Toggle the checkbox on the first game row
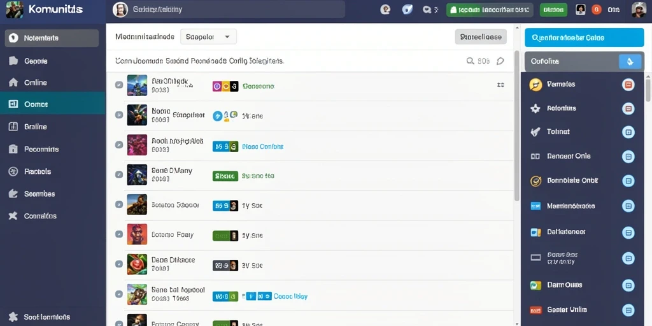The width and height of the screenshot is (652, 326). pos(119,85)
